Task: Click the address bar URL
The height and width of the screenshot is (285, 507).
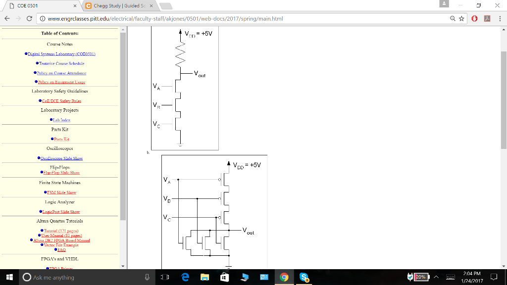Action: (x=165, y=19)
